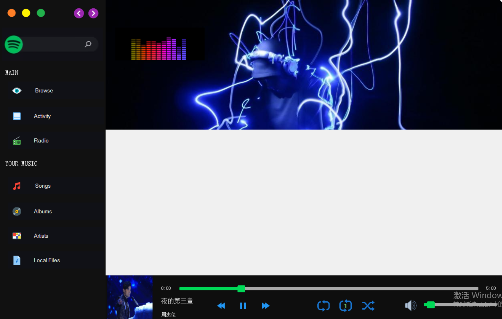The height and width of the screenshot is (319, 502).
Task: Click the elapsed time 0:00
Action: pos(166,288)
